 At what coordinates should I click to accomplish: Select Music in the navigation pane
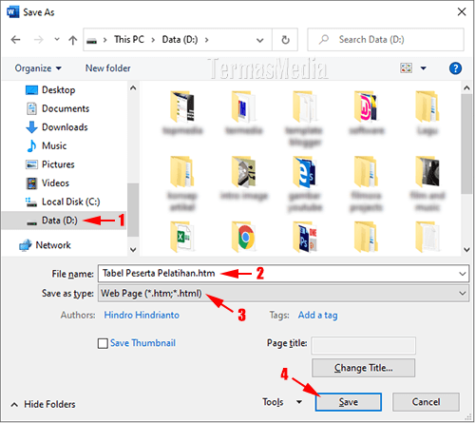pyautogui.click(x=47, y=145)
